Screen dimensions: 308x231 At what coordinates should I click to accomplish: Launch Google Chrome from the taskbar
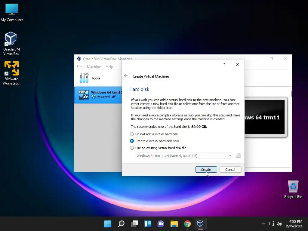pyautogui.click(x=187, y=224)
